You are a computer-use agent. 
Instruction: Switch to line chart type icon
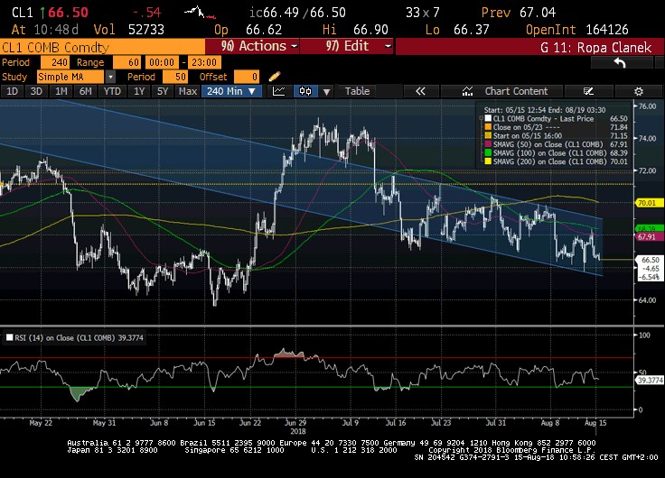278,91
